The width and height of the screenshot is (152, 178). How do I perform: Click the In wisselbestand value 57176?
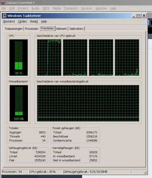[93, 156]
